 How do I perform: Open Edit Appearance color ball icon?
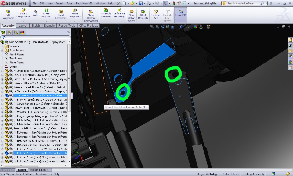pyautogui.click(x=196, y=27)
